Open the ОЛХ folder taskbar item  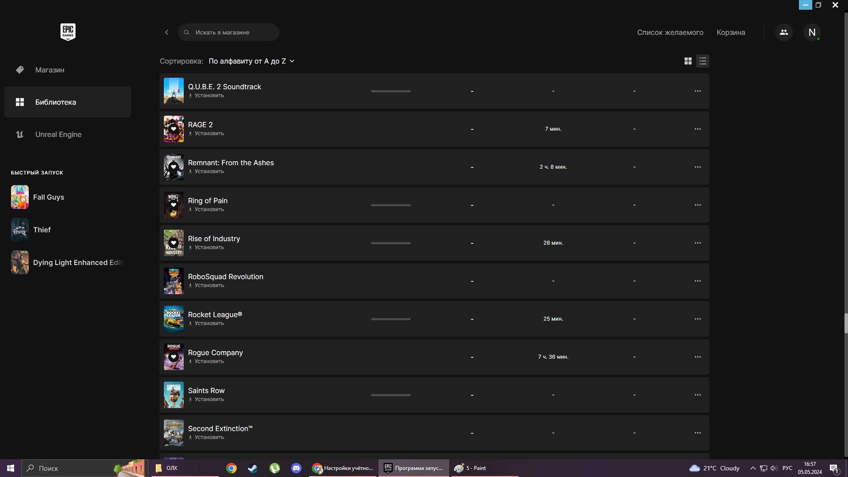(185, 468)
